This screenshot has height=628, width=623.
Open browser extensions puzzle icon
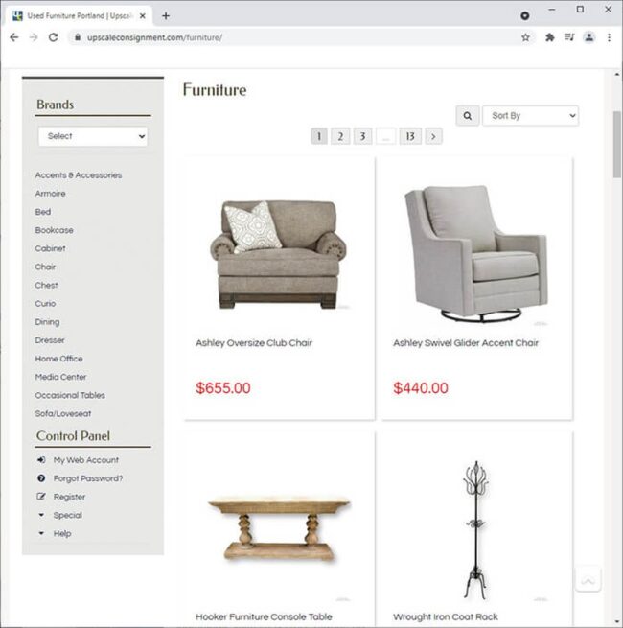tap(550, 37)
